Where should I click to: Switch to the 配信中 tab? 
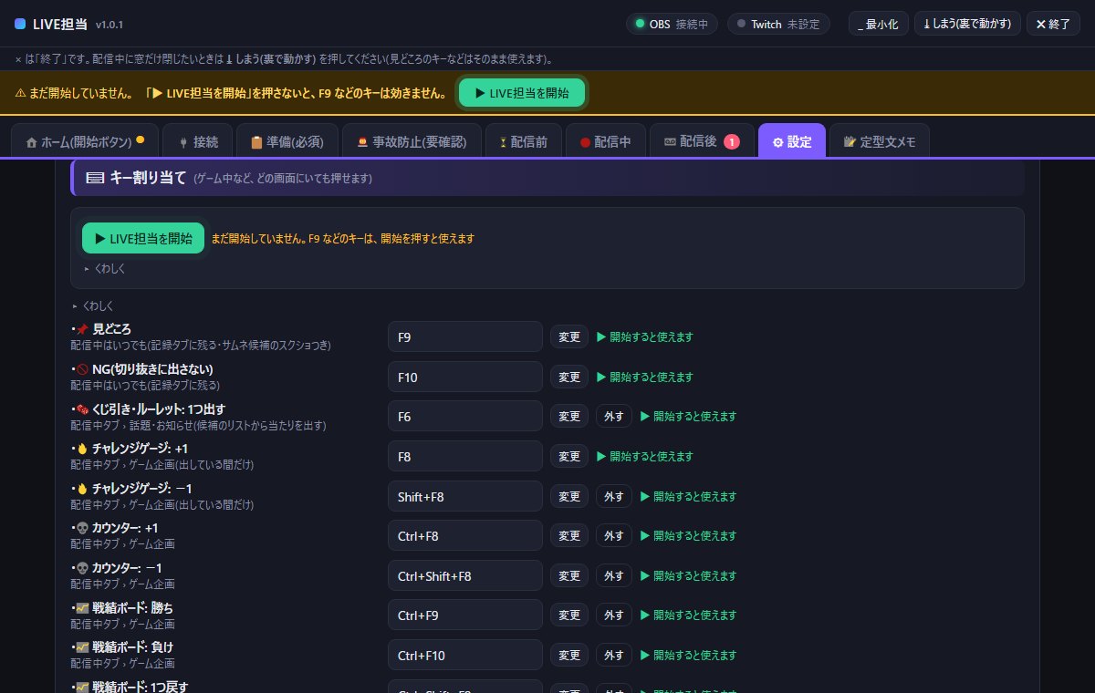pos(605,141)
